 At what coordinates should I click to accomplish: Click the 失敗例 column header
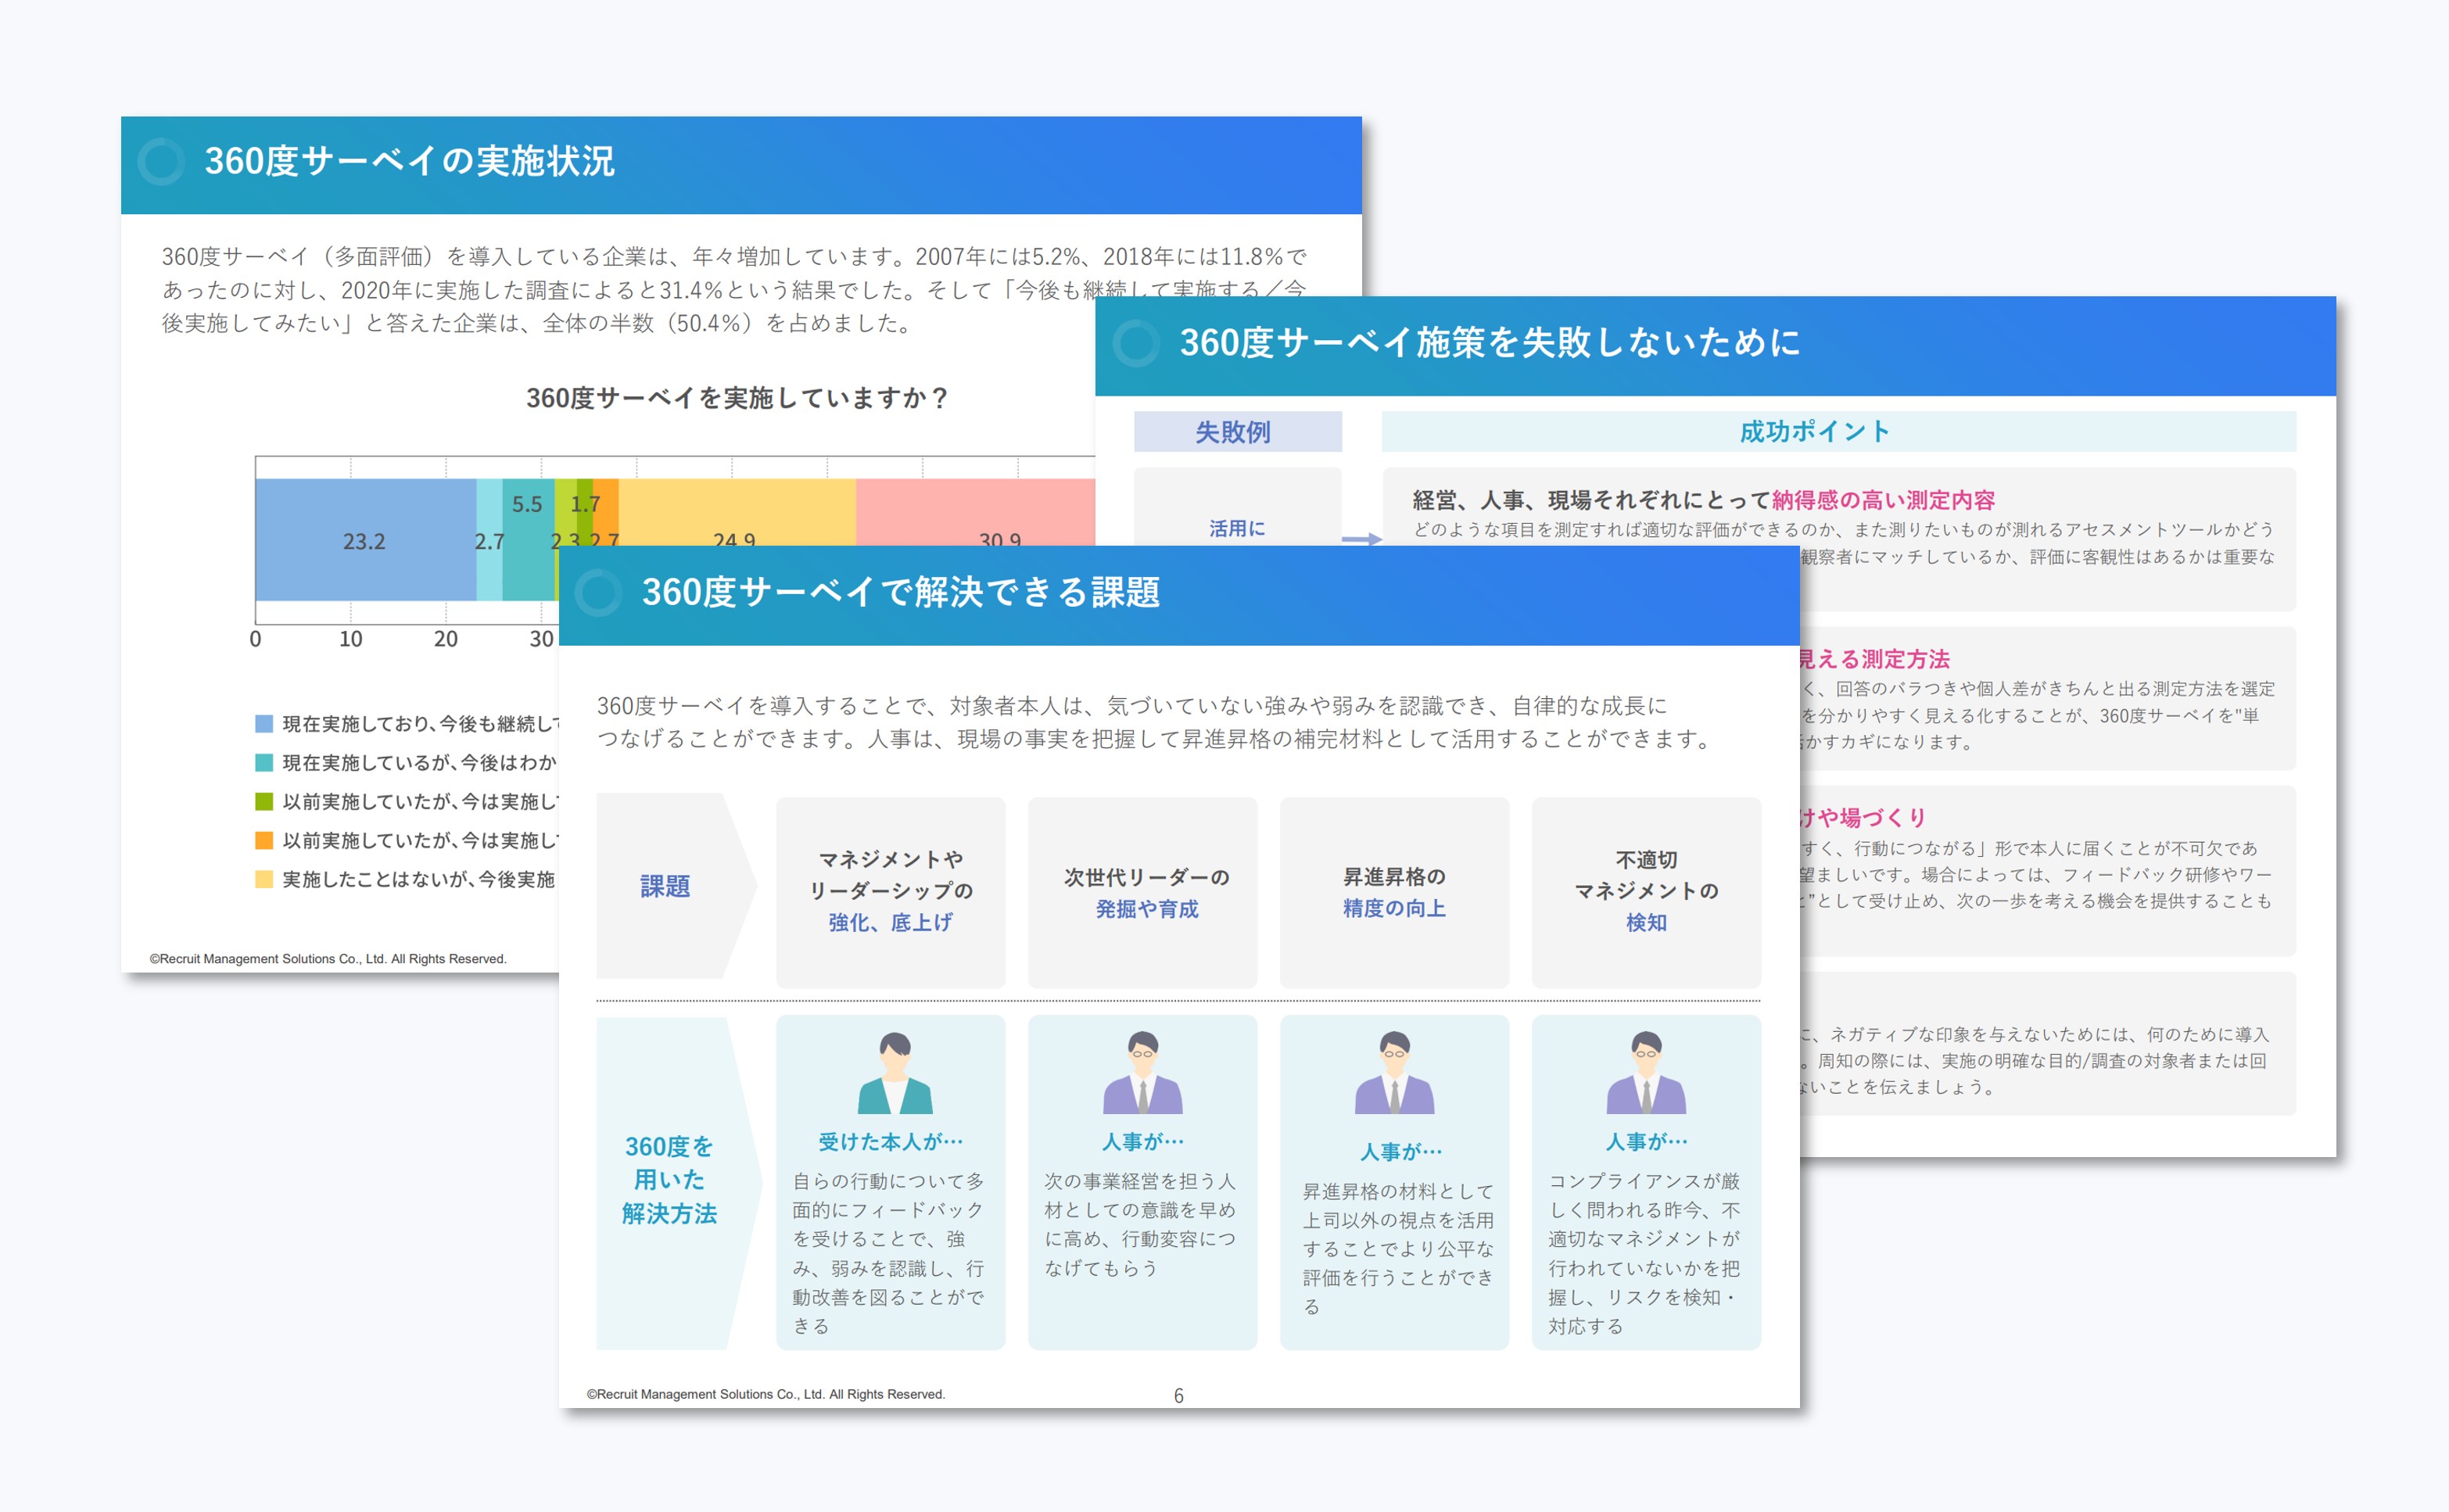(1237, 432)
